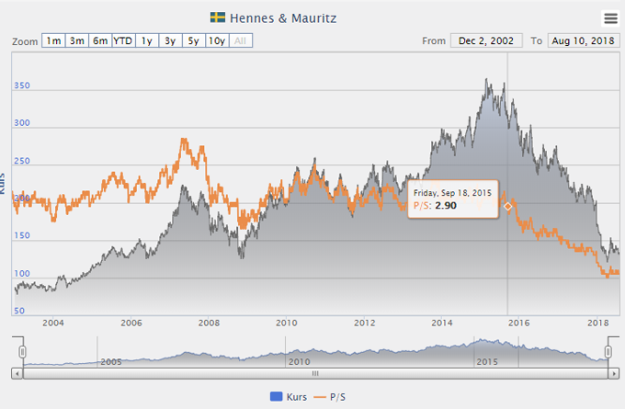The width and height of the screenshot is (625, 409).
Task: Select the YTD zoom option
Action: click(x=123, y=40)
